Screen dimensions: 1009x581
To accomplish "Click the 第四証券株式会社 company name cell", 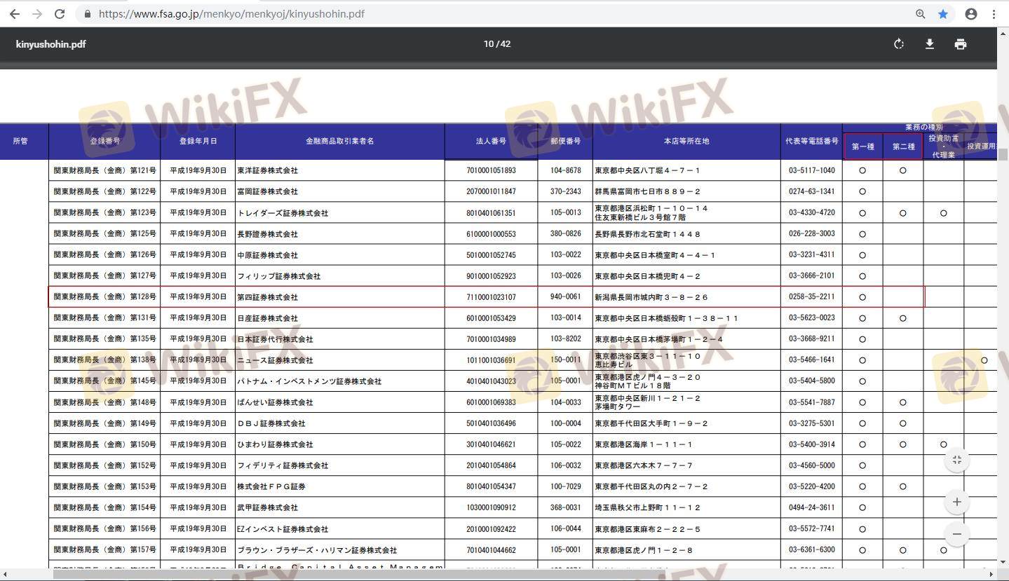I will pyautogui.click(x=268, y=297).
